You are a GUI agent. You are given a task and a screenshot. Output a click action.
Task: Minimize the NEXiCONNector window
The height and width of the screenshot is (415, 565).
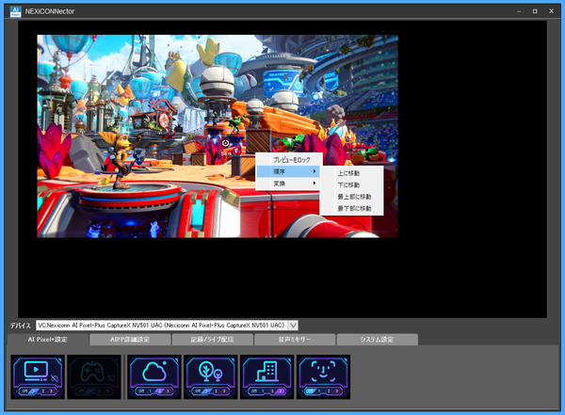(x=519, y=11)
